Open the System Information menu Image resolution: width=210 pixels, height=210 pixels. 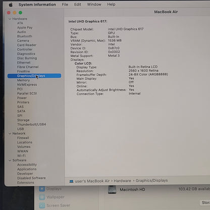coord(37,5)
